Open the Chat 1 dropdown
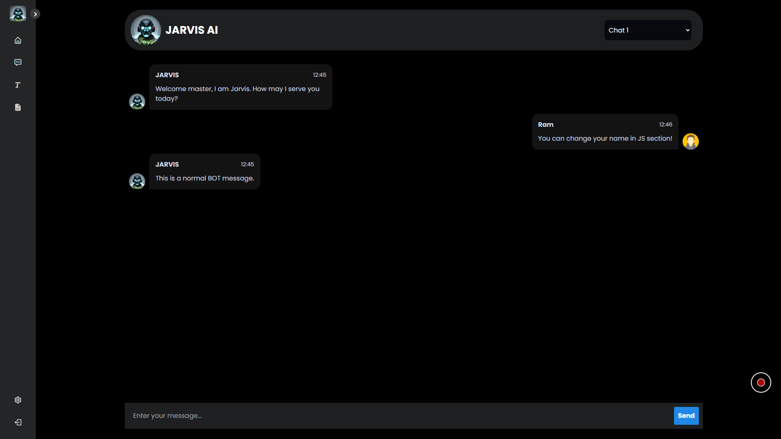781x439 pixels. click(x=648, y=30)
